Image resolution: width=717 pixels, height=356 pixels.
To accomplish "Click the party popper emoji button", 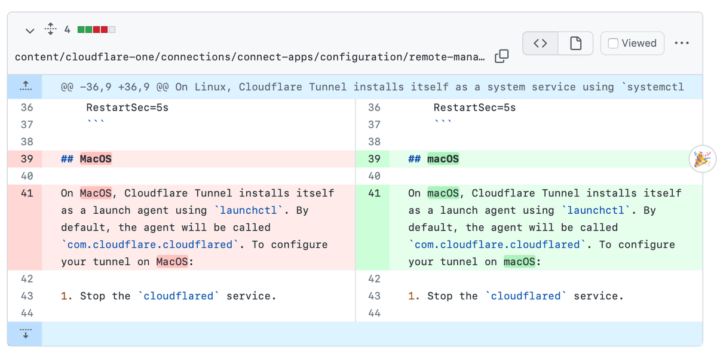I will coord(702,159).
